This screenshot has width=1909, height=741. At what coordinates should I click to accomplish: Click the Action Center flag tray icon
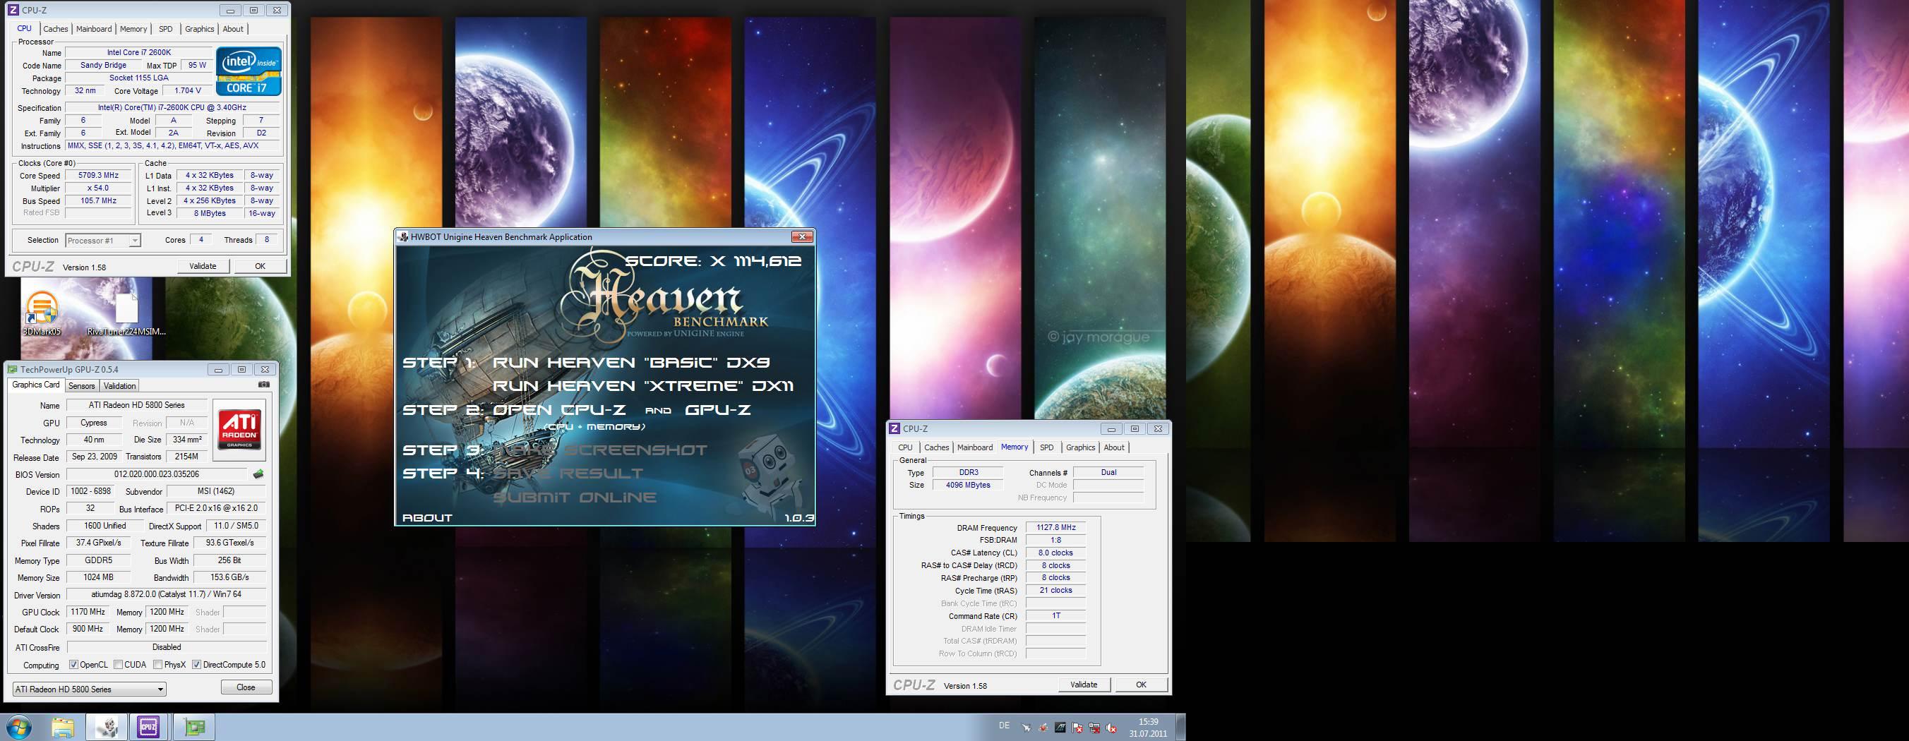(x=1077, y=728)
